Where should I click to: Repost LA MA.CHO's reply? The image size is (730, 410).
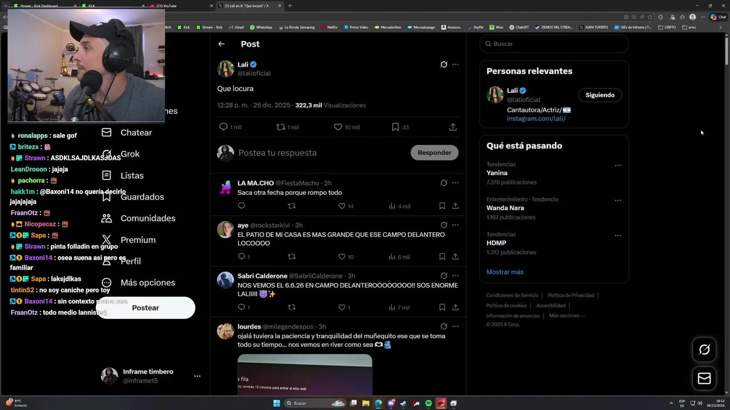pyautogui.click(x=291, y=206)
